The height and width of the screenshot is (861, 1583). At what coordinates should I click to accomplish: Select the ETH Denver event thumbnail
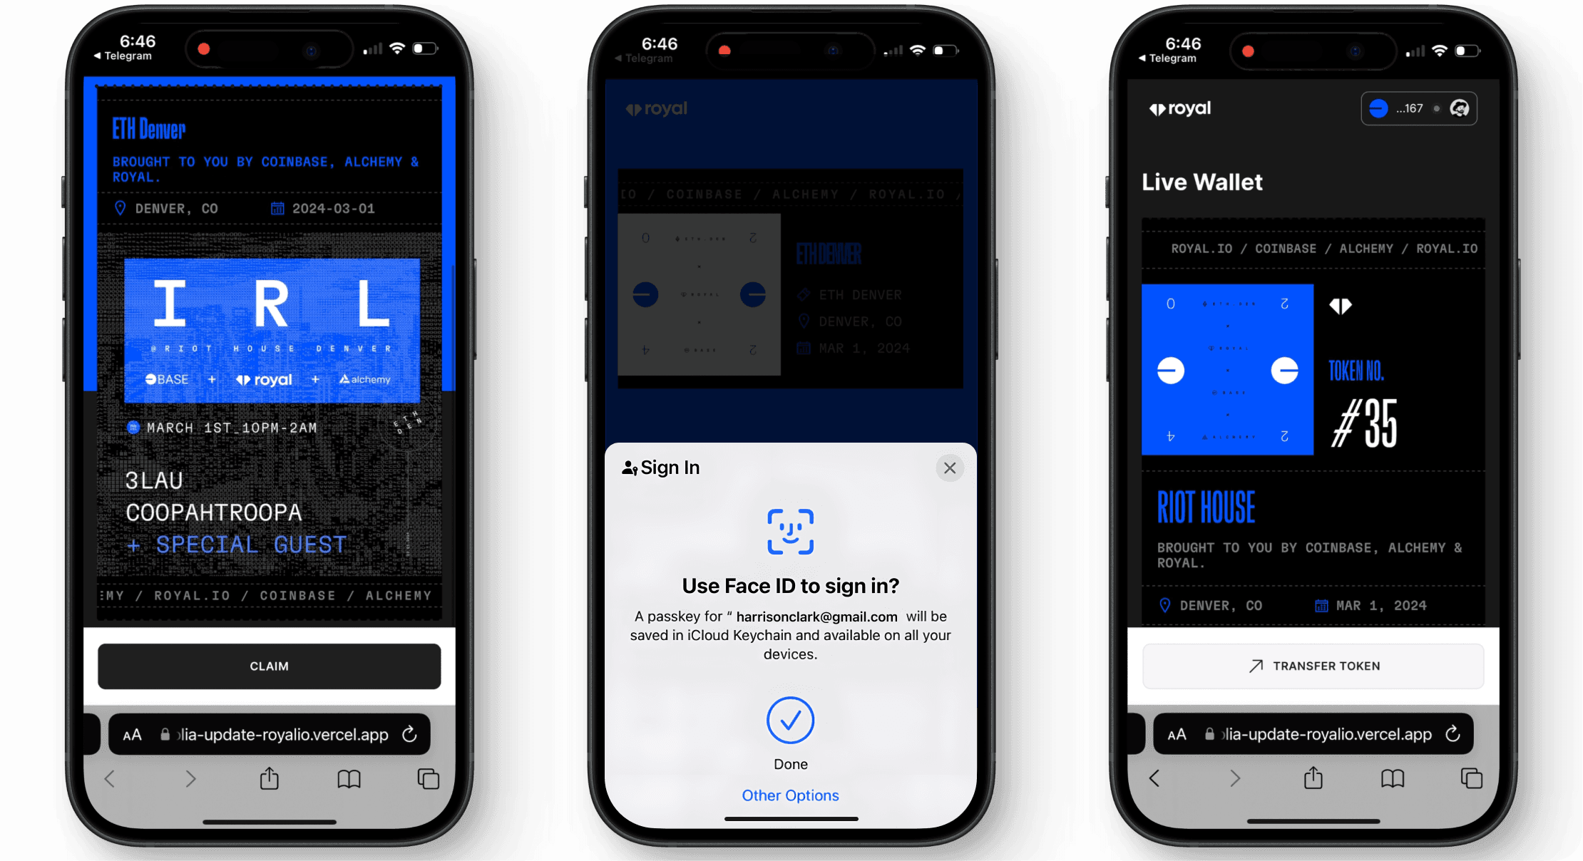pyautogui.click(x=699, y=294)
